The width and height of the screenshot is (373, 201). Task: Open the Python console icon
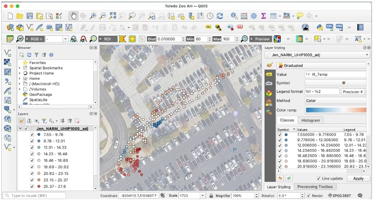pyautogui.click(x=320, y=27)
